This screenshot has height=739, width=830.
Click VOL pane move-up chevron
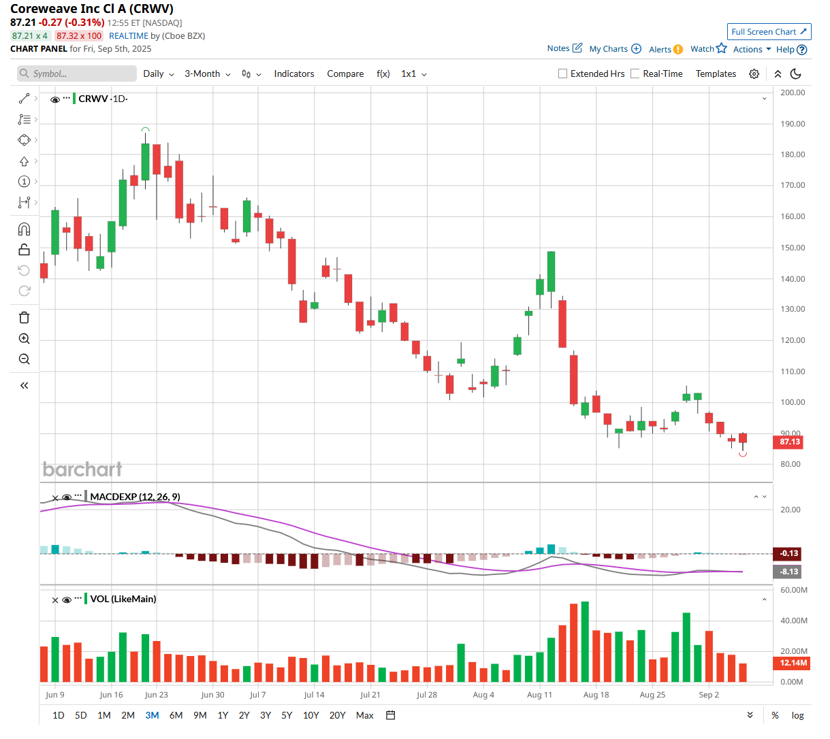[764, 600]
